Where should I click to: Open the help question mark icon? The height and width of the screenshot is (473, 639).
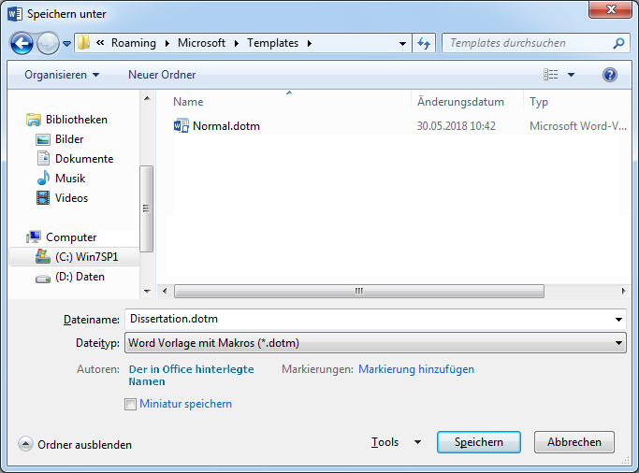point(610,75)
